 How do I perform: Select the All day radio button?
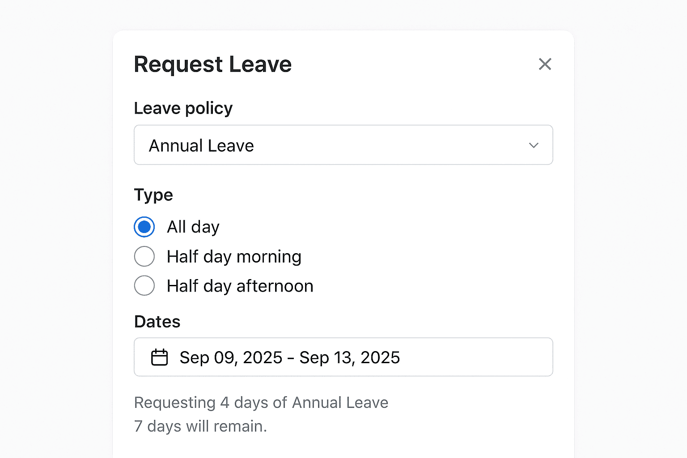point(144,227)
